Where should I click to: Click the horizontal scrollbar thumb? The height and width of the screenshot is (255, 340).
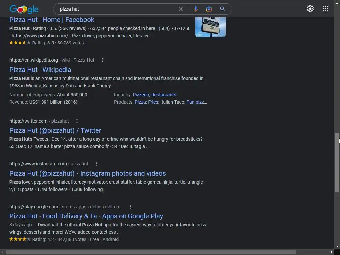point(151,252)
